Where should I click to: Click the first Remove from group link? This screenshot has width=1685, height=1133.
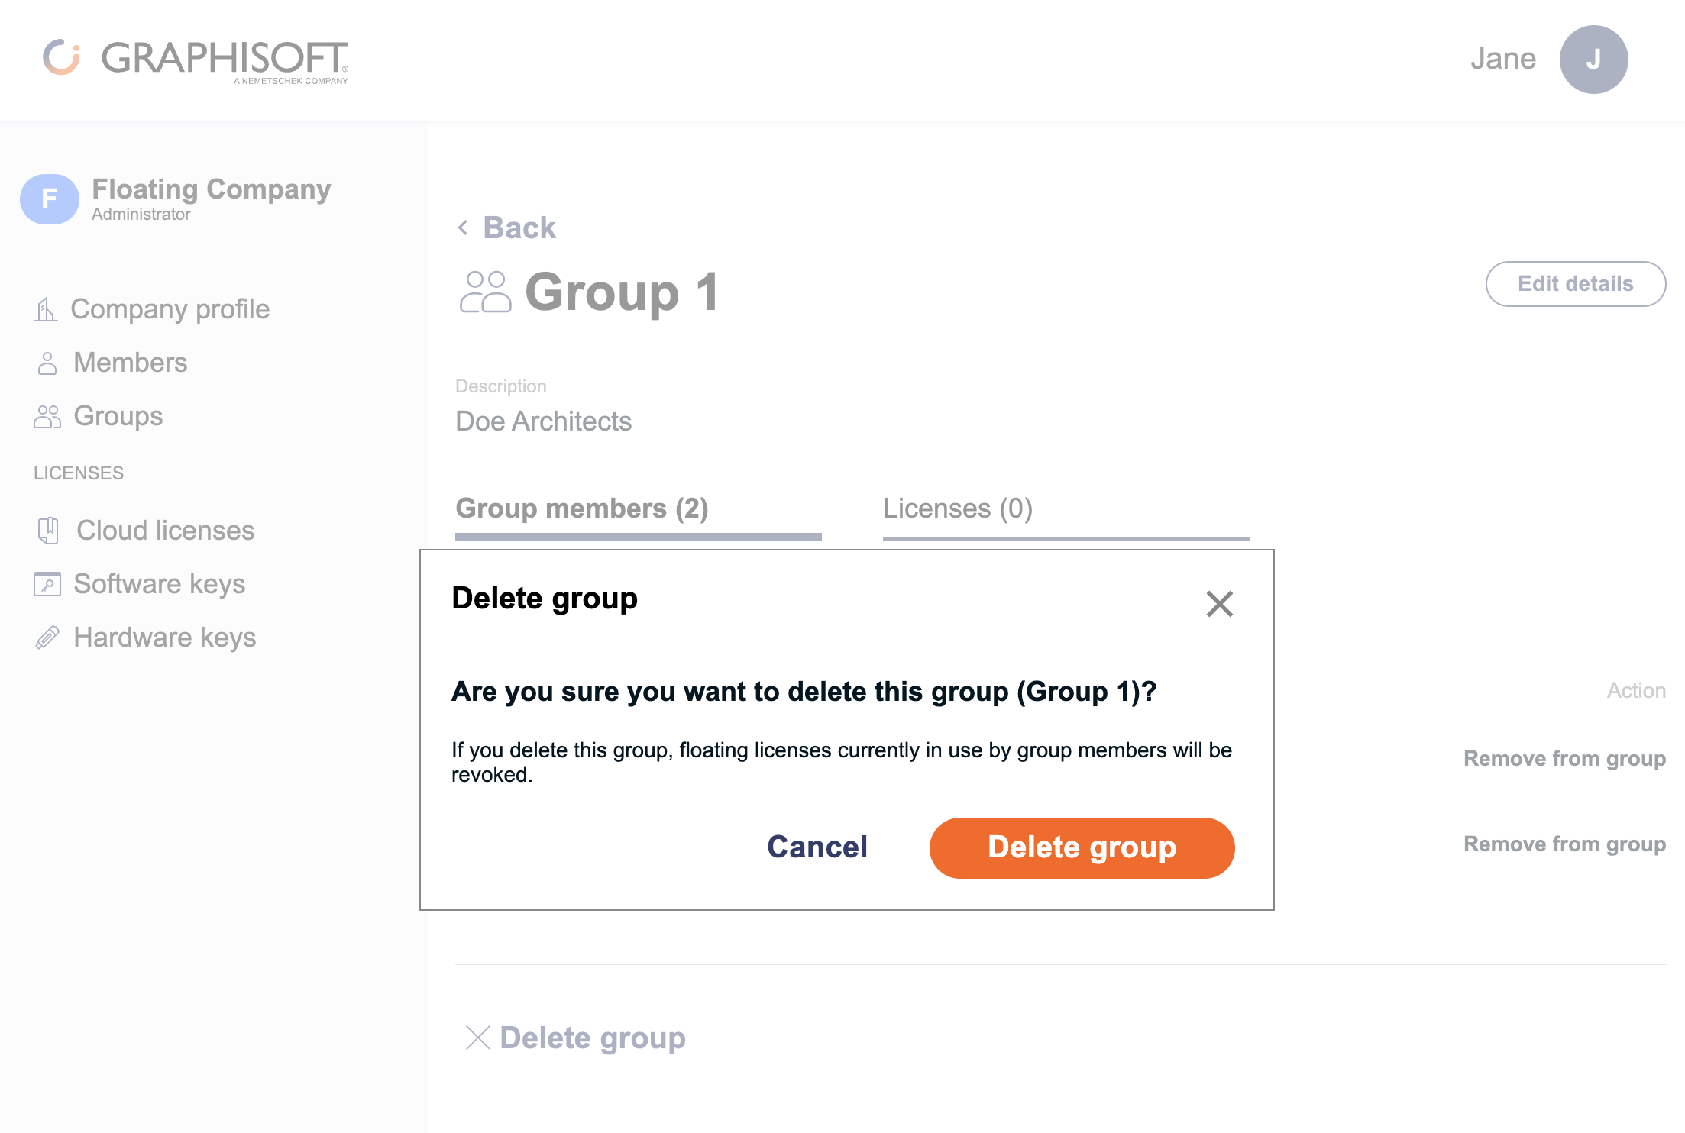point(1564,758)
